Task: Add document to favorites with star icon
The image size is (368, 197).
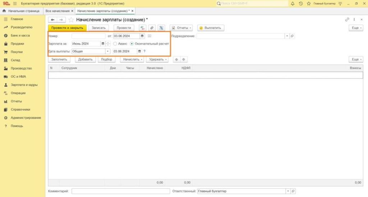Action: coord(71,20)
